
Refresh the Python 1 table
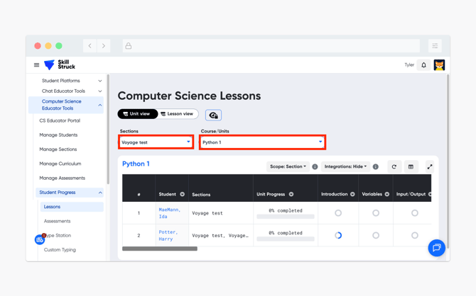(394, 166)
